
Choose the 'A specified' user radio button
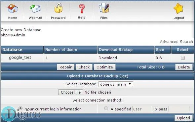click(106, 108)
